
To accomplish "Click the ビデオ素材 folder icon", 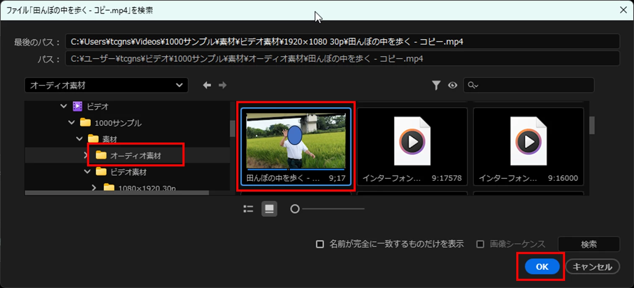I will [101, 171].
